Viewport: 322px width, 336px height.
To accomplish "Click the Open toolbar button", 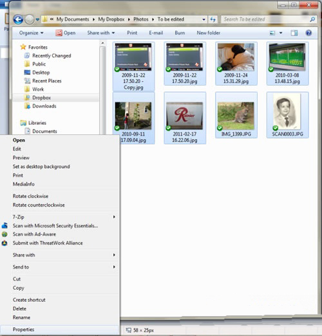I will (x=66, y=33).
